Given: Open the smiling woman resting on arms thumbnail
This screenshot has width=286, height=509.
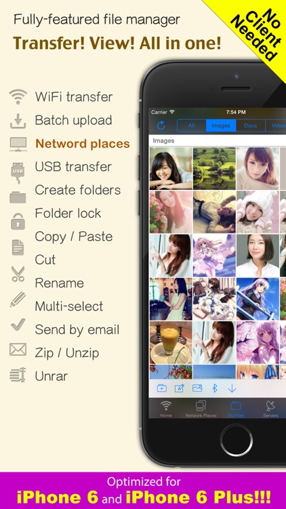Looking at the screenshot, I should coord(171,168).
